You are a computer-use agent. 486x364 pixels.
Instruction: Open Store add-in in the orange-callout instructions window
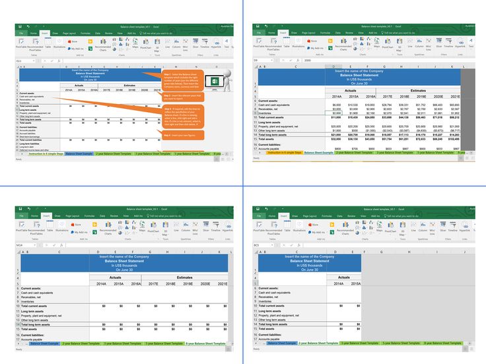click(73, 42)
